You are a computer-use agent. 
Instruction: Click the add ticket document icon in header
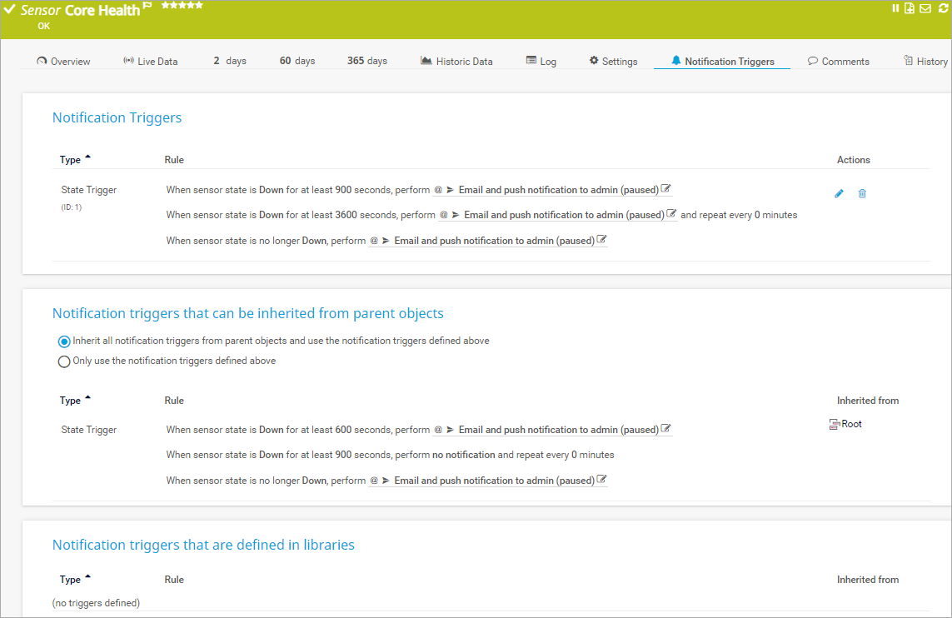(x=910, y=8)
